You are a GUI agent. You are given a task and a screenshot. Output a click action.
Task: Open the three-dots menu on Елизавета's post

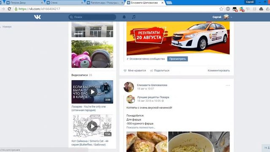tap(228, 85)
